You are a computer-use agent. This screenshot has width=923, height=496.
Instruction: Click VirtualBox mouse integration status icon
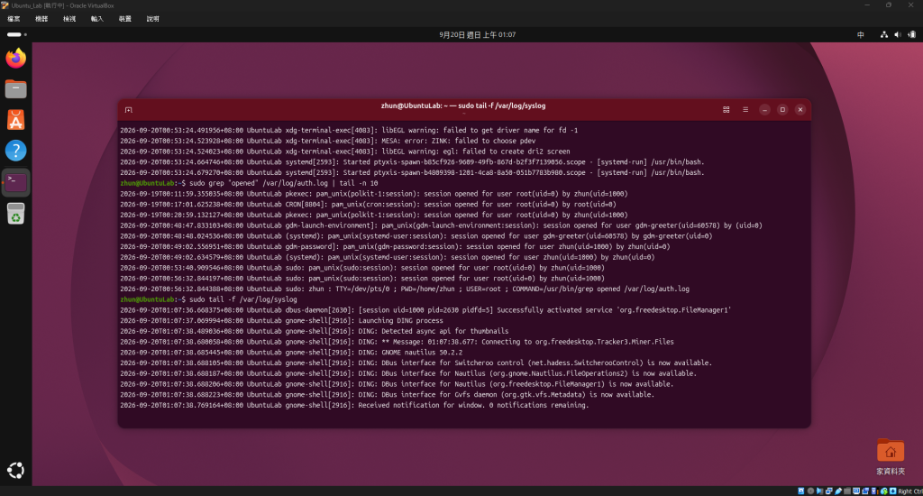tap(883, 491)
